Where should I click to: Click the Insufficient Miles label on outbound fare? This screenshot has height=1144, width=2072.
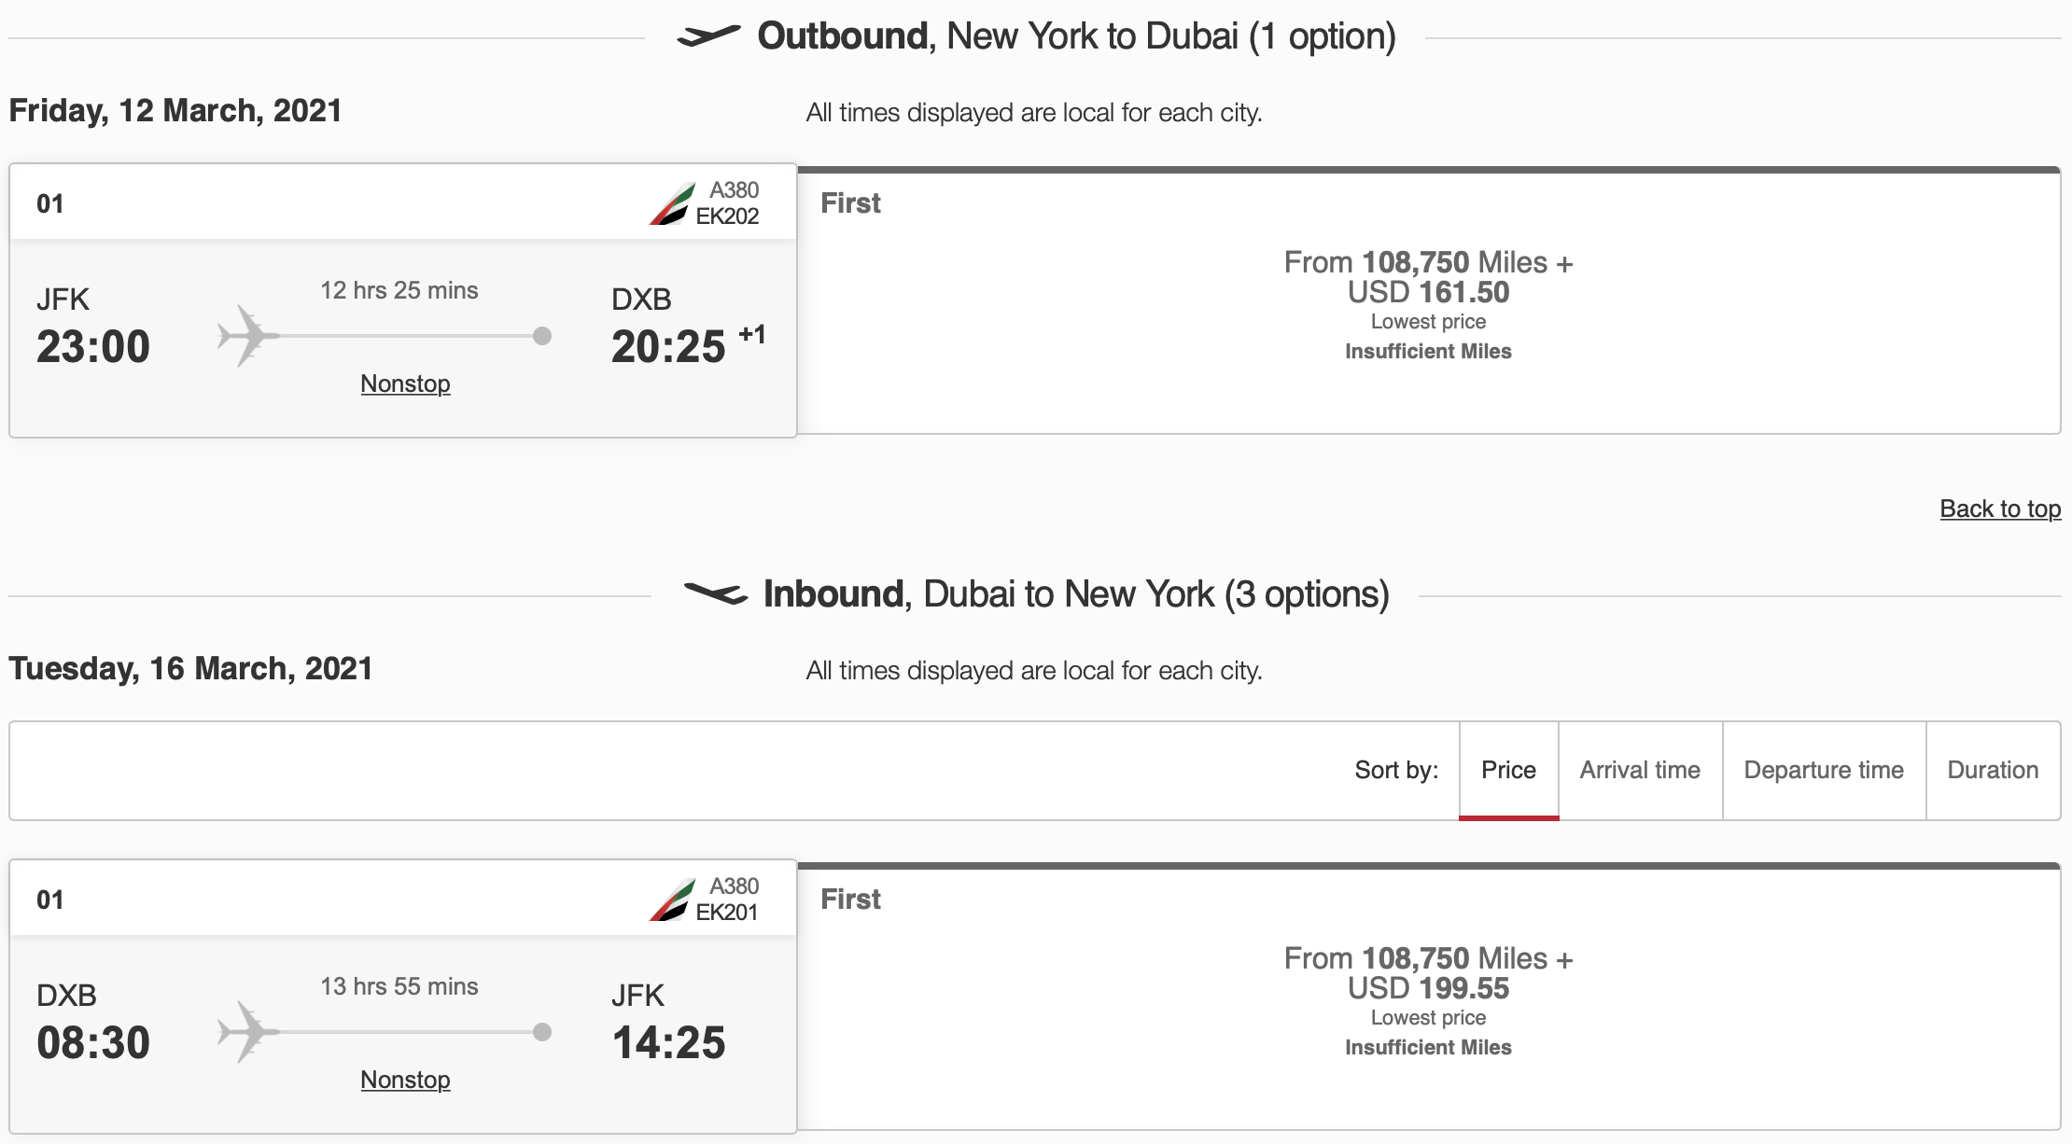coord(1427,352)
